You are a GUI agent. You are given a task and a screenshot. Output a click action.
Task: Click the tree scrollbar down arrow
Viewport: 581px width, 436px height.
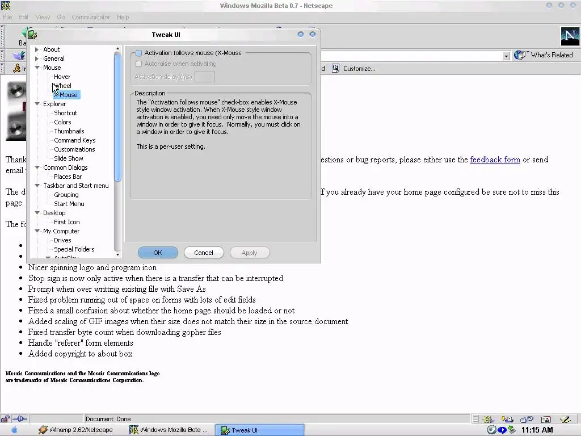coord(117,254)
